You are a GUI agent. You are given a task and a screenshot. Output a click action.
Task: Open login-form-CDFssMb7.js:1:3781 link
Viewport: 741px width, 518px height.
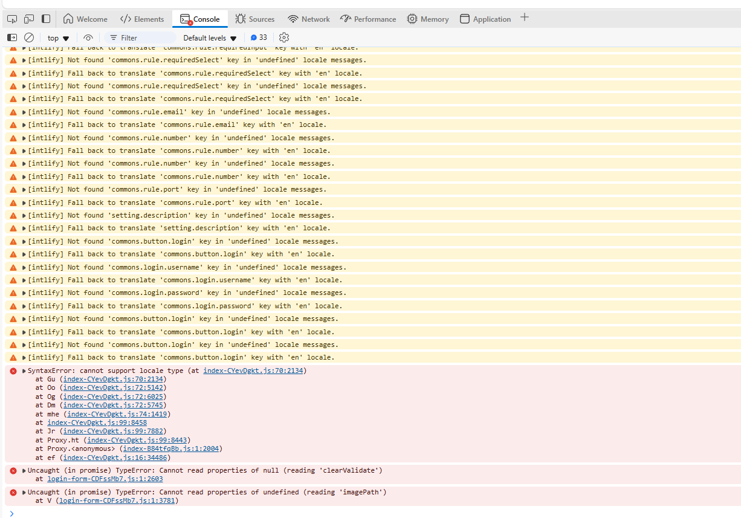pyautogui.click(x=117, y=500)
